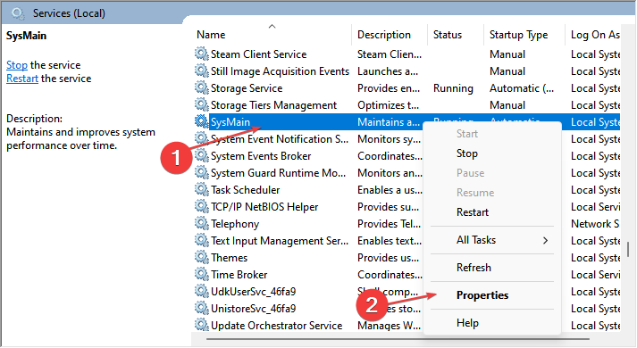Viewport: 637px width, 348px height.
Task: Click the Enables a us... description of Task Scheduler
Action: pyautogui.click(x=390, y=190)
